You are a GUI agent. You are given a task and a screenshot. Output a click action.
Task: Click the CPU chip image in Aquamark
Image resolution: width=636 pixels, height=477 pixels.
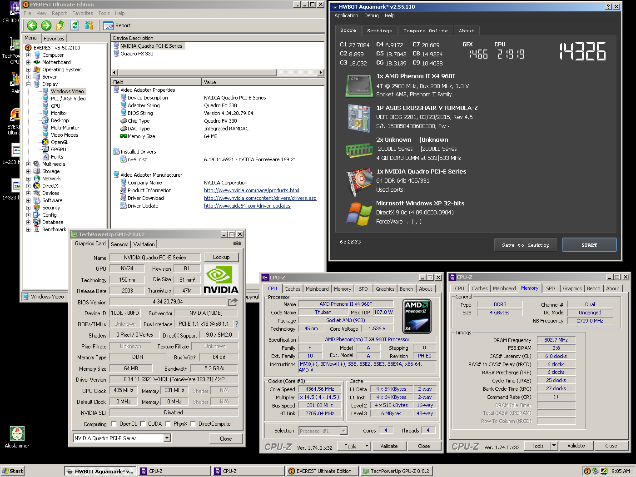359,85
